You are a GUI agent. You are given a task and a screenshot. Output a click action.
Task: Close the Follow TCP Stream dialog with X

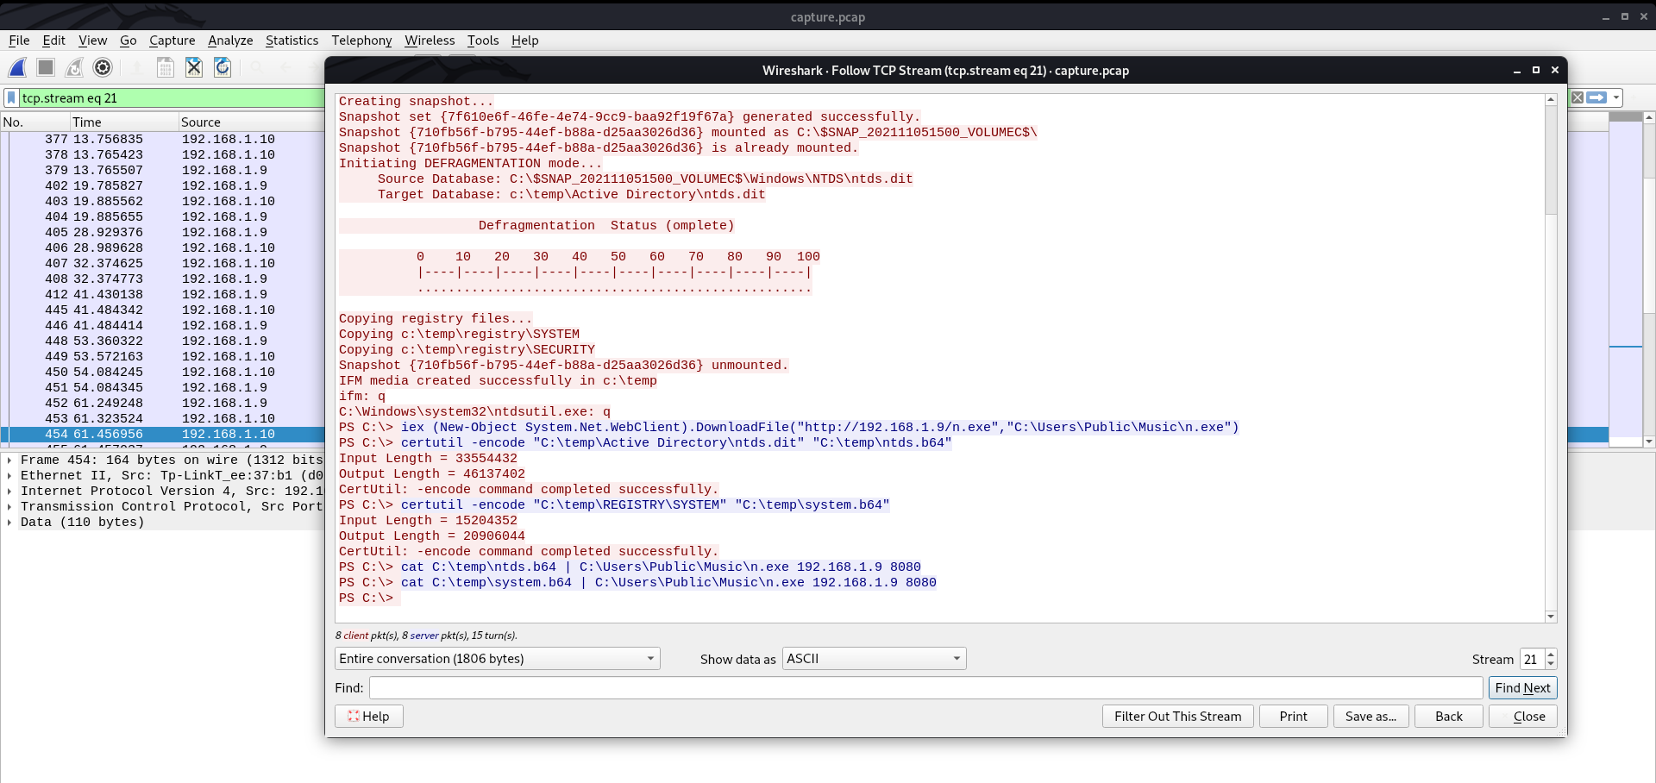click(1555, 70)
